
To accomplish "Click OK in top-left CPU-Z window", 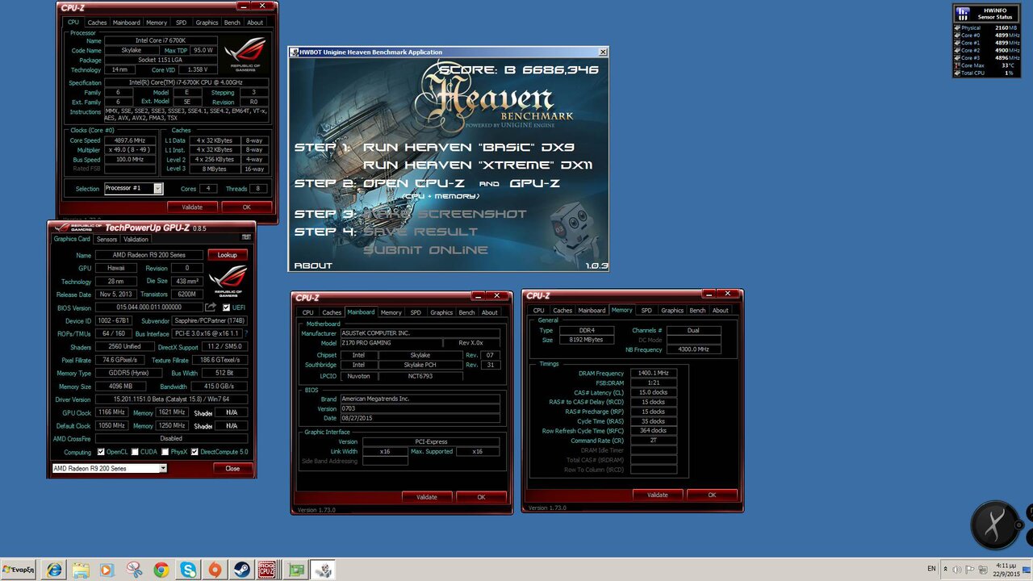I will coord(247,207).
